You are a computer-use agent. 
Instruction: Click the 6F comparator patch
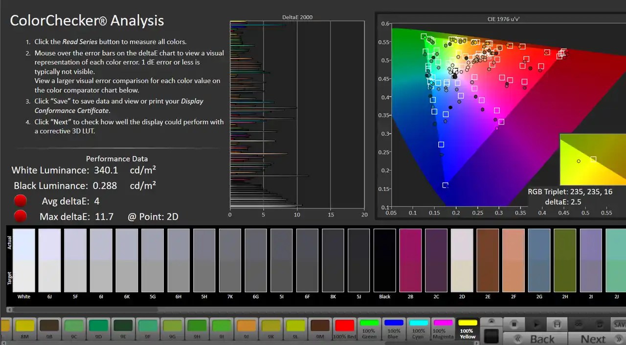tap(307, 260)
